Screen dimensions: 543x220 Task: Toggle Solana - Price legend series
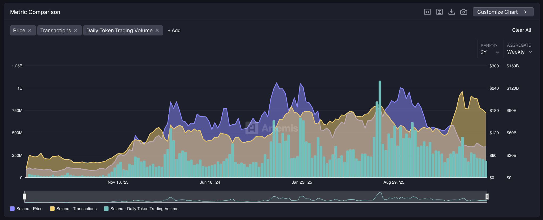pyautogui.click(x=26, y=209)
